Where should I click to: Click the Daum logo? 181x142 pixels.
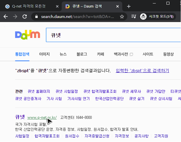click(x=28, y=35)
